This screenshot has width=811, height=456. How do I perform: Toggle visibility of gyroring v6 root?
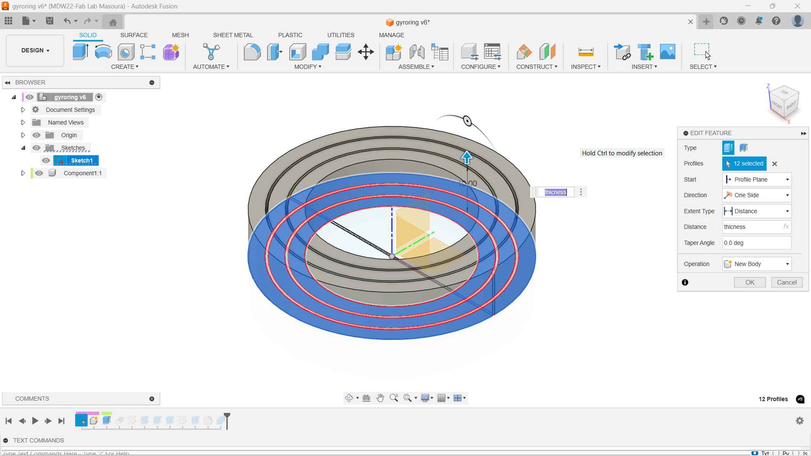(x=29, y=97)
